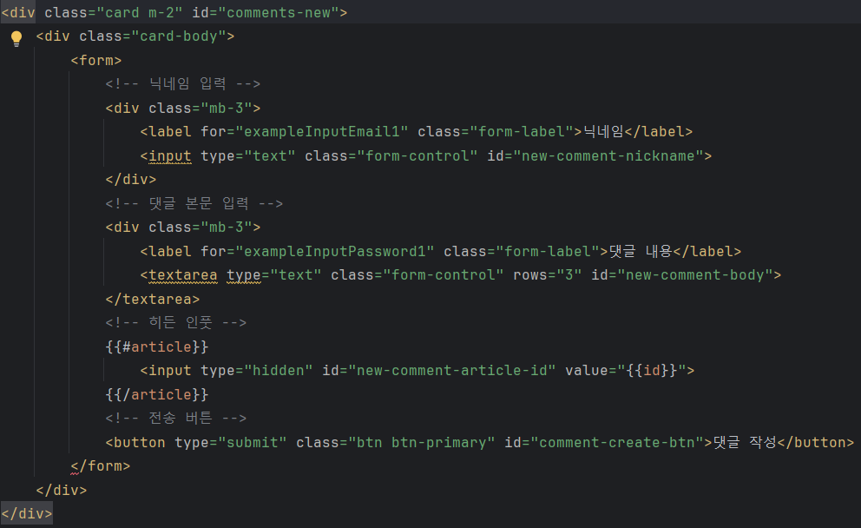Click the 댓글 내용 label text

641,252
